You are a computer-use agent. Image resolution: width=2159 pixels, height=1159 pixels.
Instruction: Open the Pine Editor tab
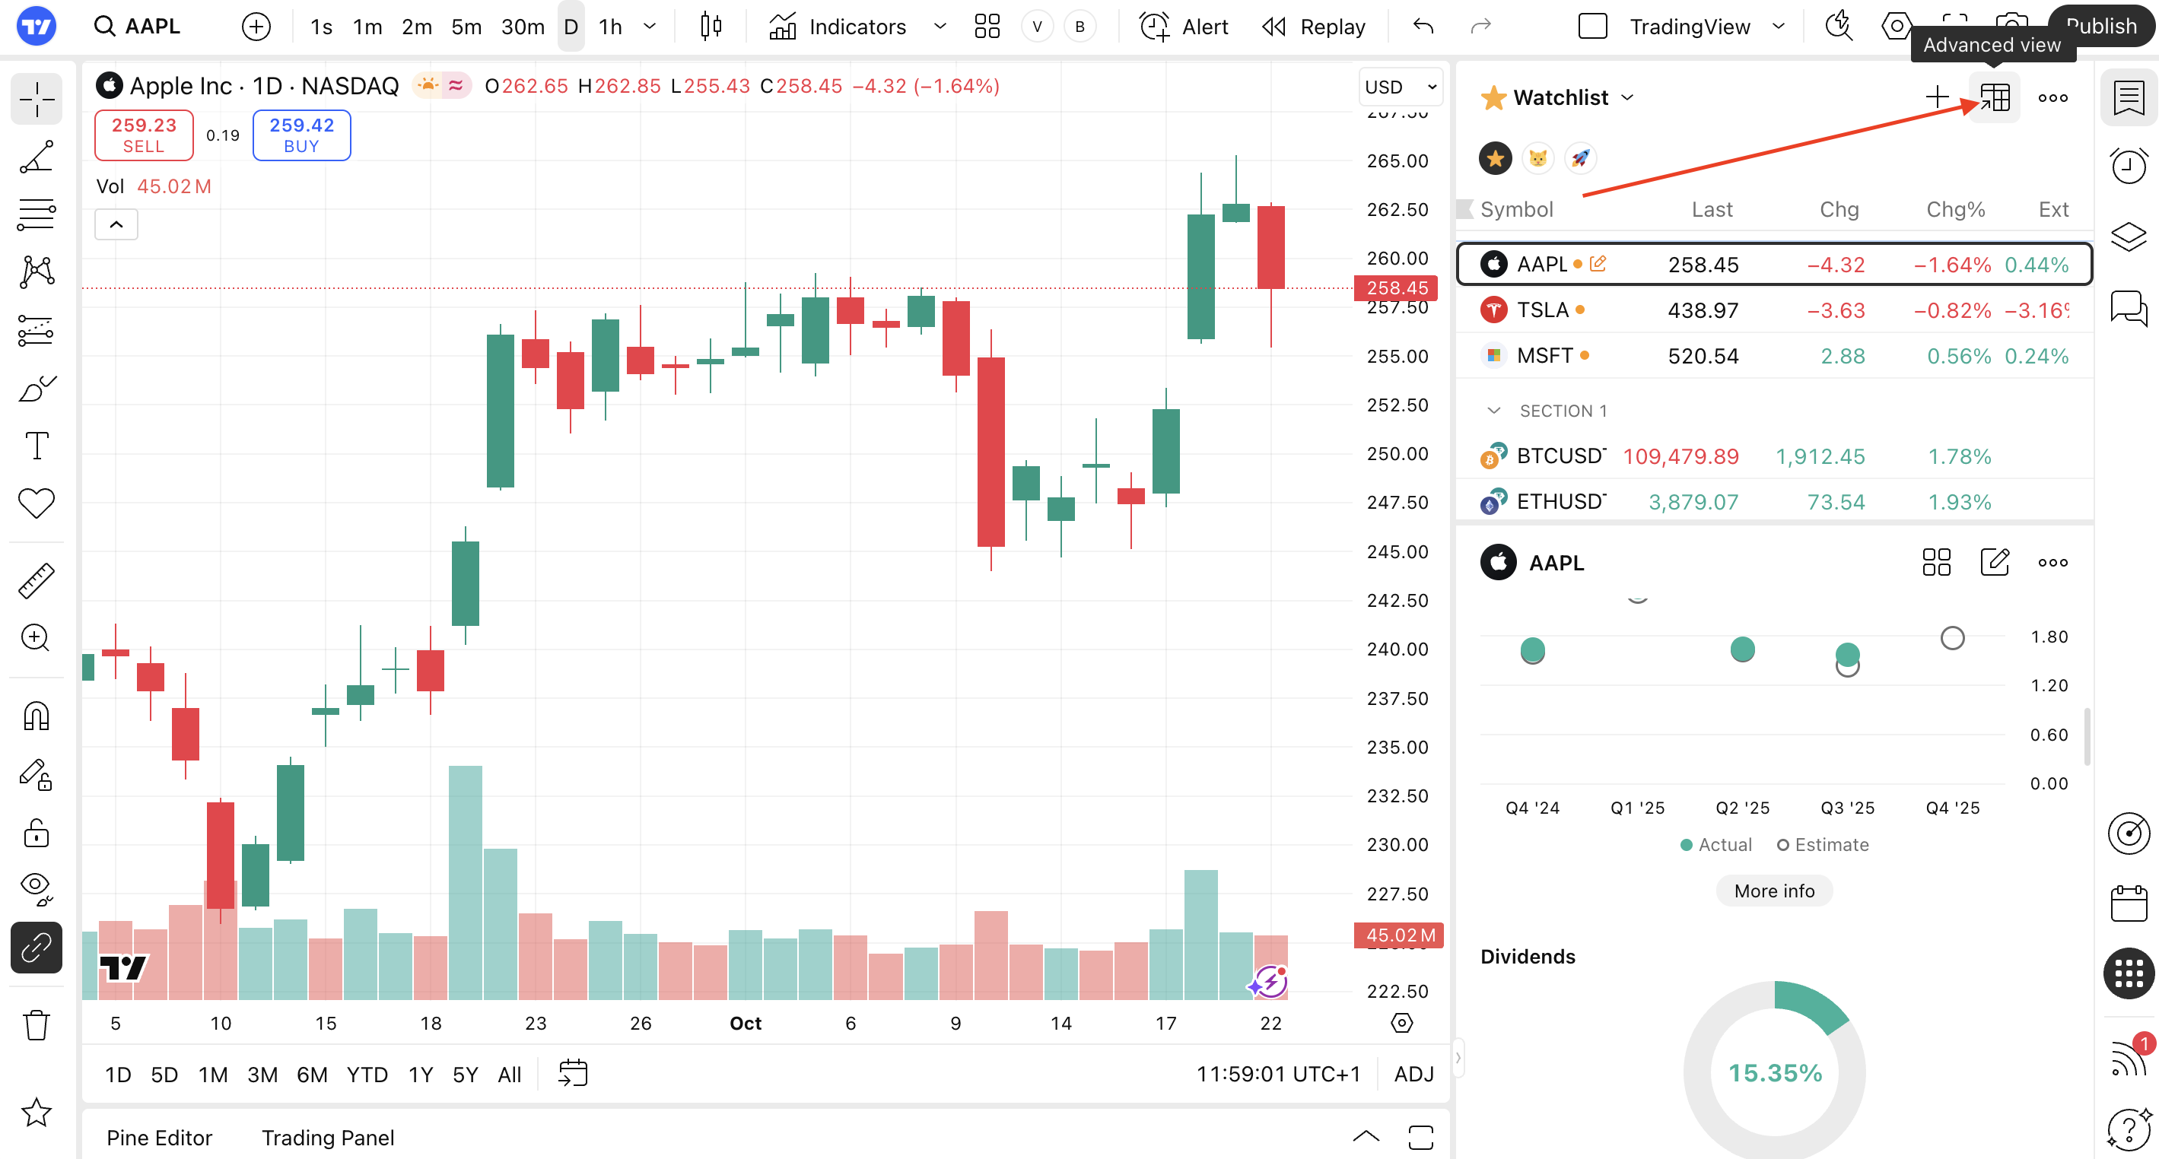(x=159, y=1137)
